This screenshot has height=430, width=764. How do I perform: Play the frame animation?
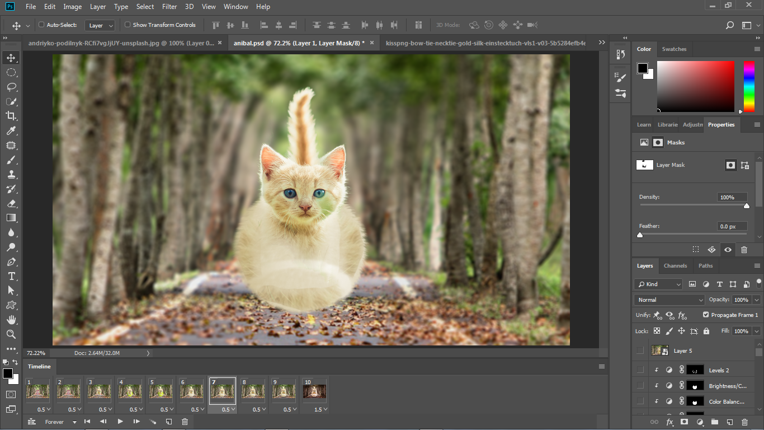coord(120,422)
